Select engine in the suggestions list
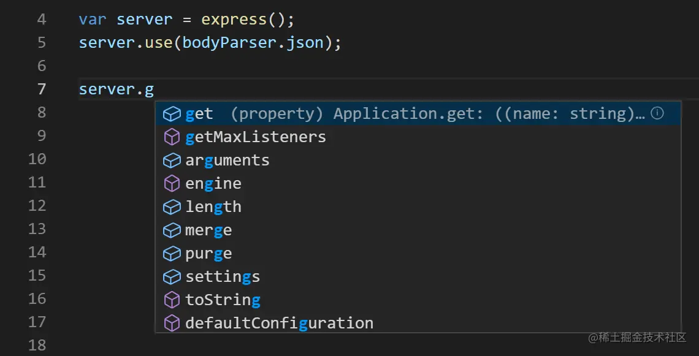This screenshot has width=699, height=356. [213, 183]
